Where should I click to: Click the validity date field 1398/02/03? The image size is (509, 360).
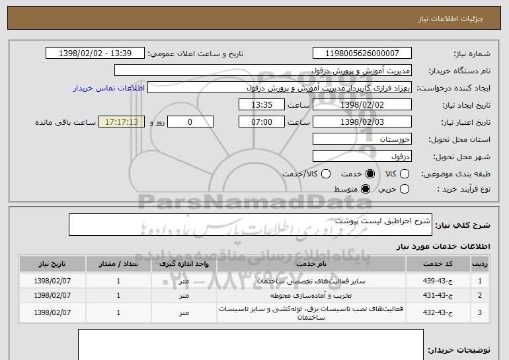tap(362, 122)
